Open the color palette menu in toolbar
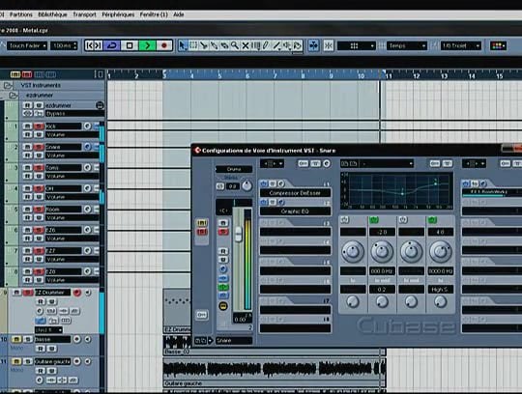 (498, 45)
